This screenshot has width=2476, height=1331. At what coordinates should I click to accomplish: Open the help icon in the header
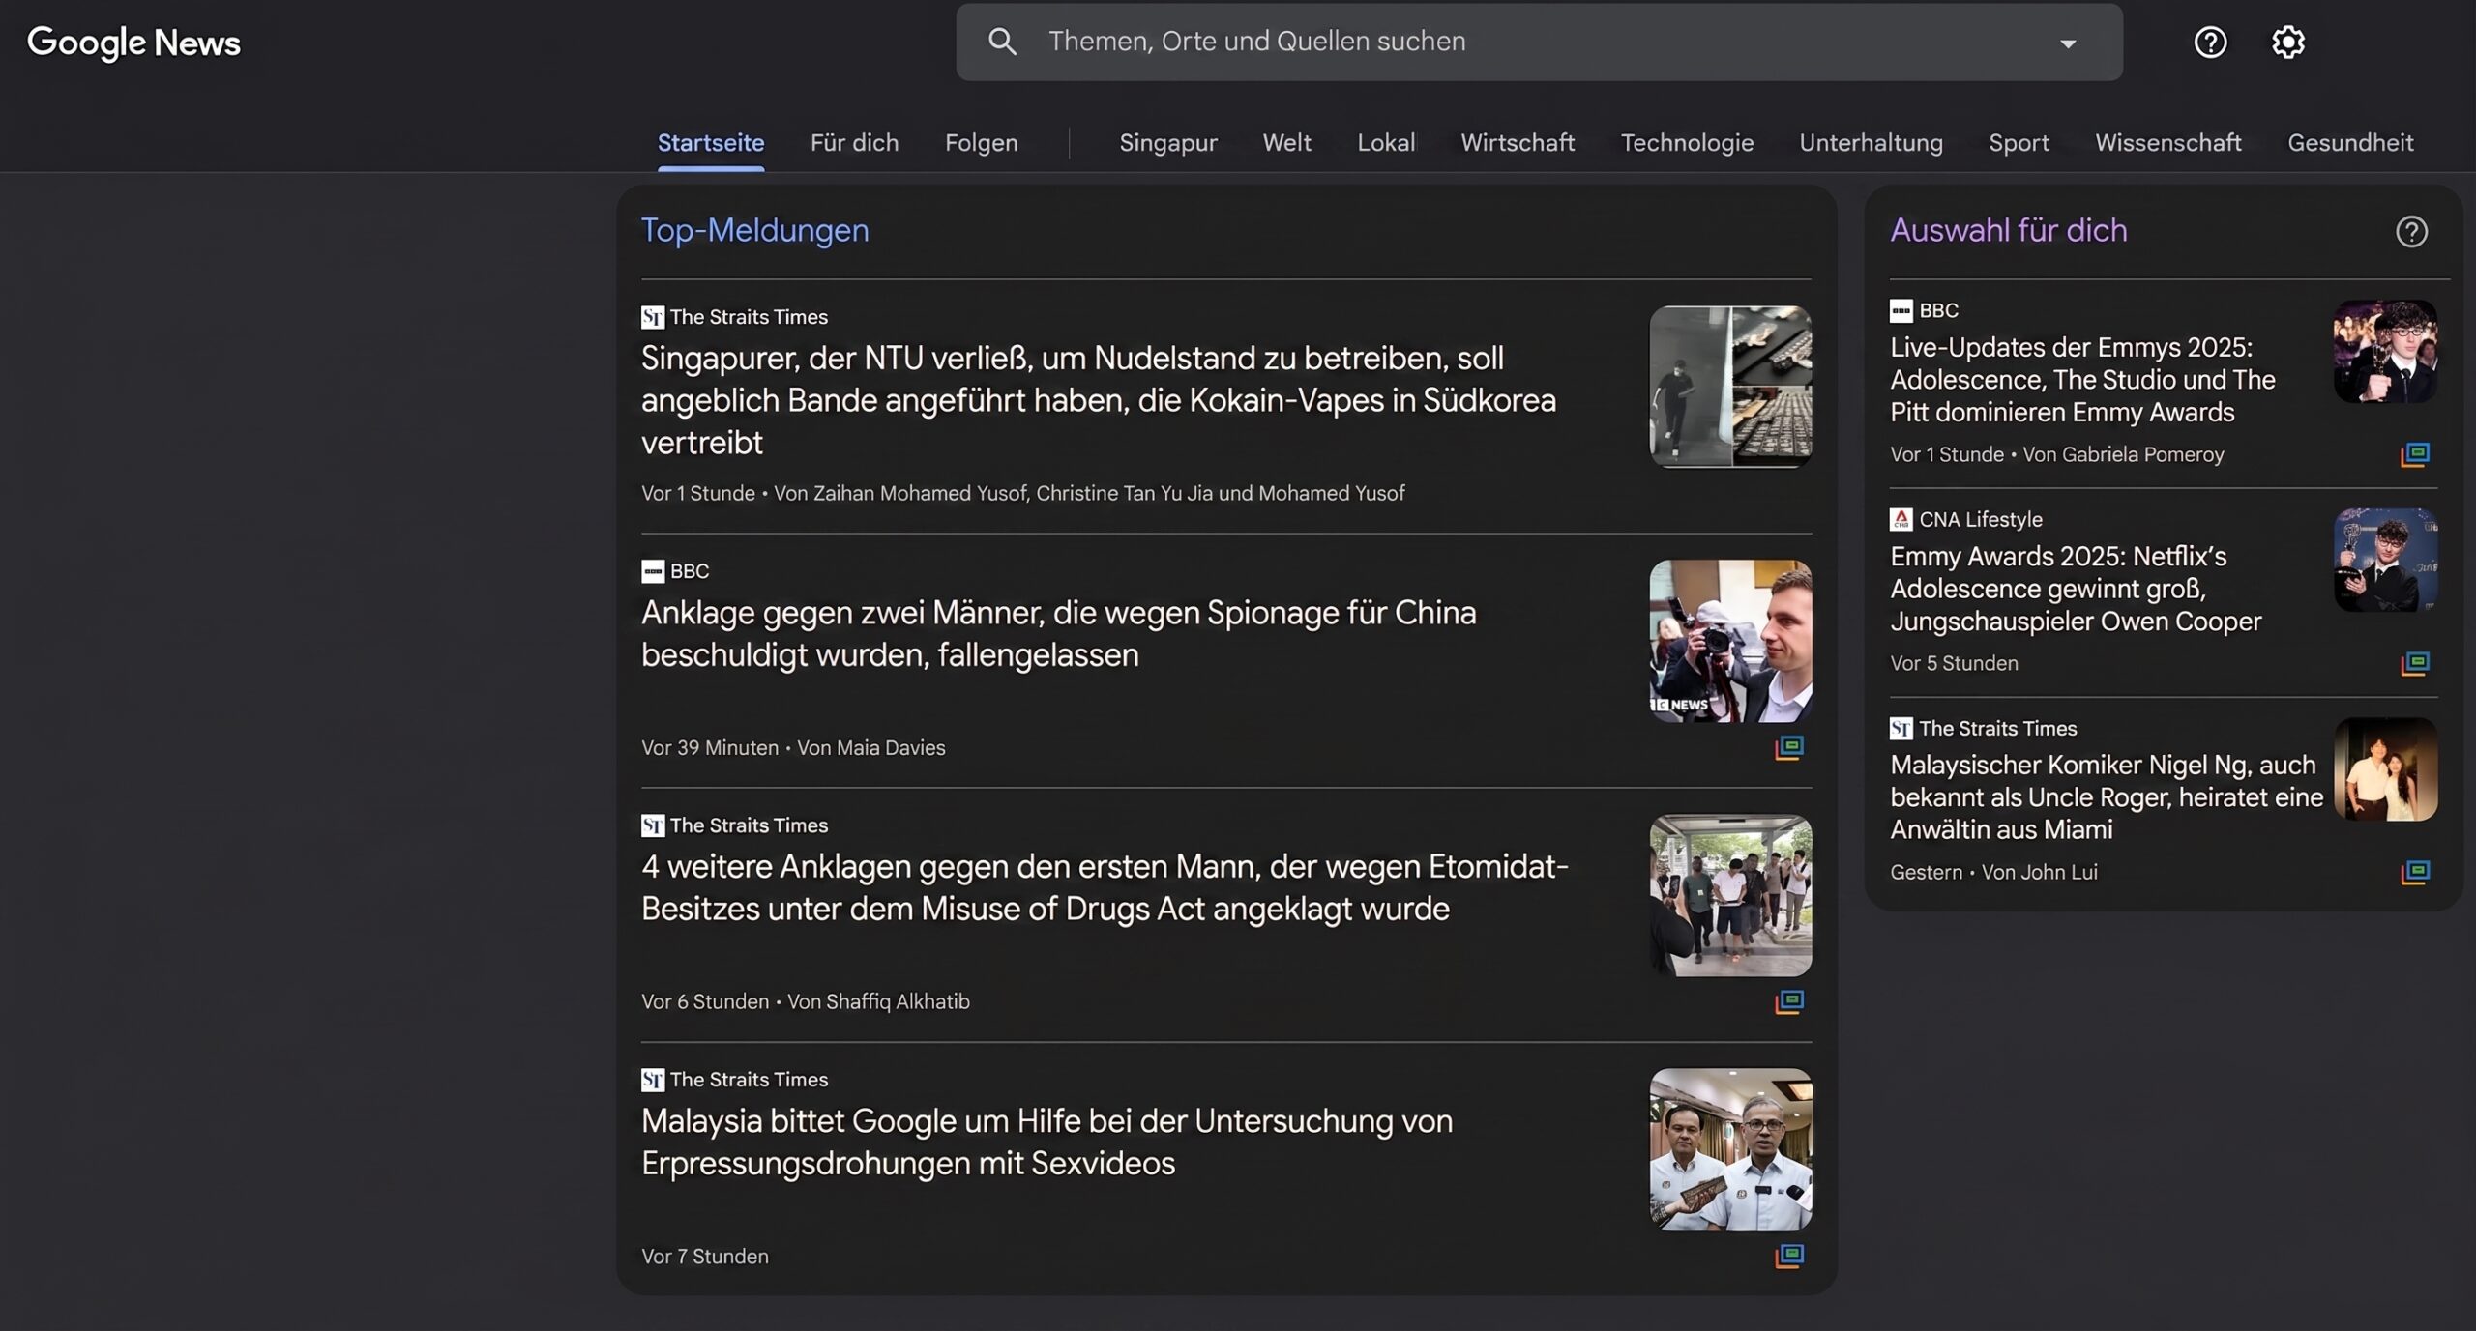[x=2210, y=42]
